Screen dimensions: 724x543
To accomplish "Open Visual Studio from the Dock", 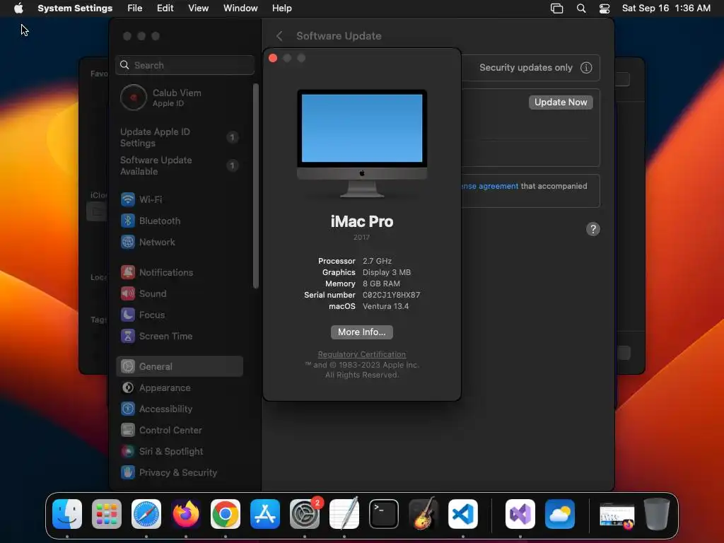I will 520,513.
